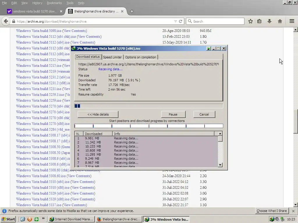
Task: Click Choose What I Share button
Action: coord(272,211)
